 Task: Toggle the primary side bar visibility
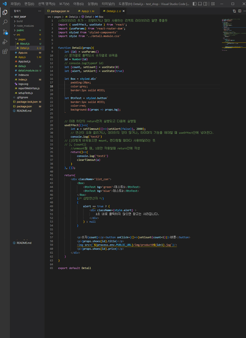(194, 4)
